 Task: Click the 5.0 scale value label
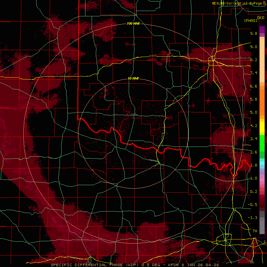[254, 112]
